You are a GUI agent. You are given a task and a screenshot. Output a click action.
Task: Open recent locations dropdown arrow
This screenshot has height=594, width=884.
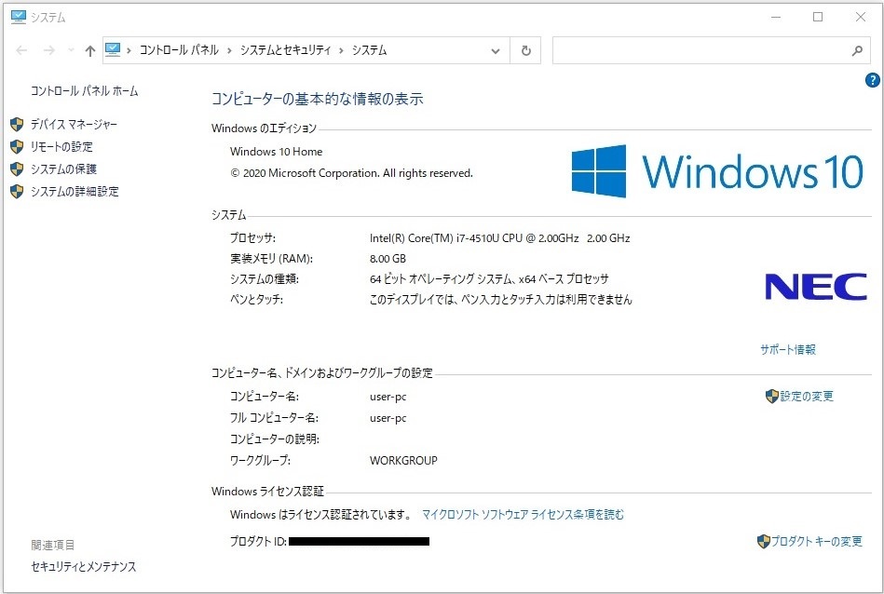(x=71, y=50)
